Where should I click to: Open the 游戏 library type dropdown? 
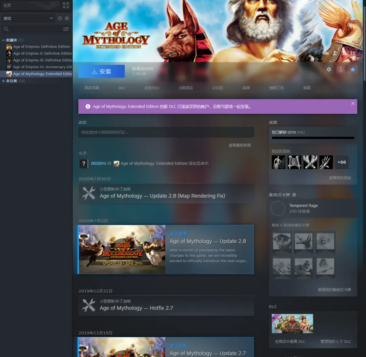(28, 18)
